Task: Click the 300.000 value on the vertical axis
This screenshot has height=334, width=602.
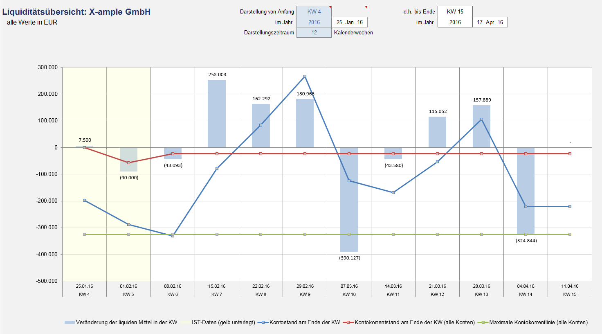Action: [x=48, y=67]
